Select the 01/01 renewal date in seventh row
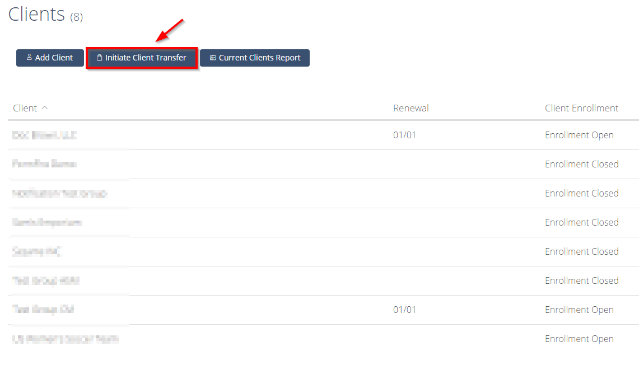Screen dimensions: 639x365 (404, 310)
